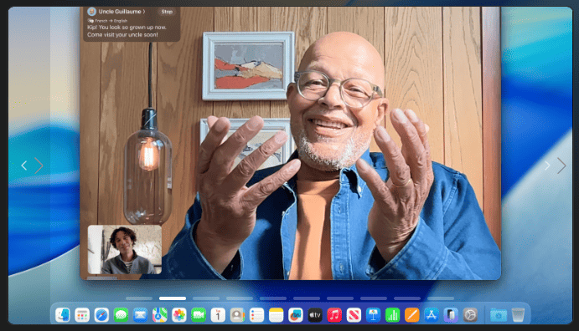Open the App Store icon
Screen dimensions: 579x331
pos(432,315)
